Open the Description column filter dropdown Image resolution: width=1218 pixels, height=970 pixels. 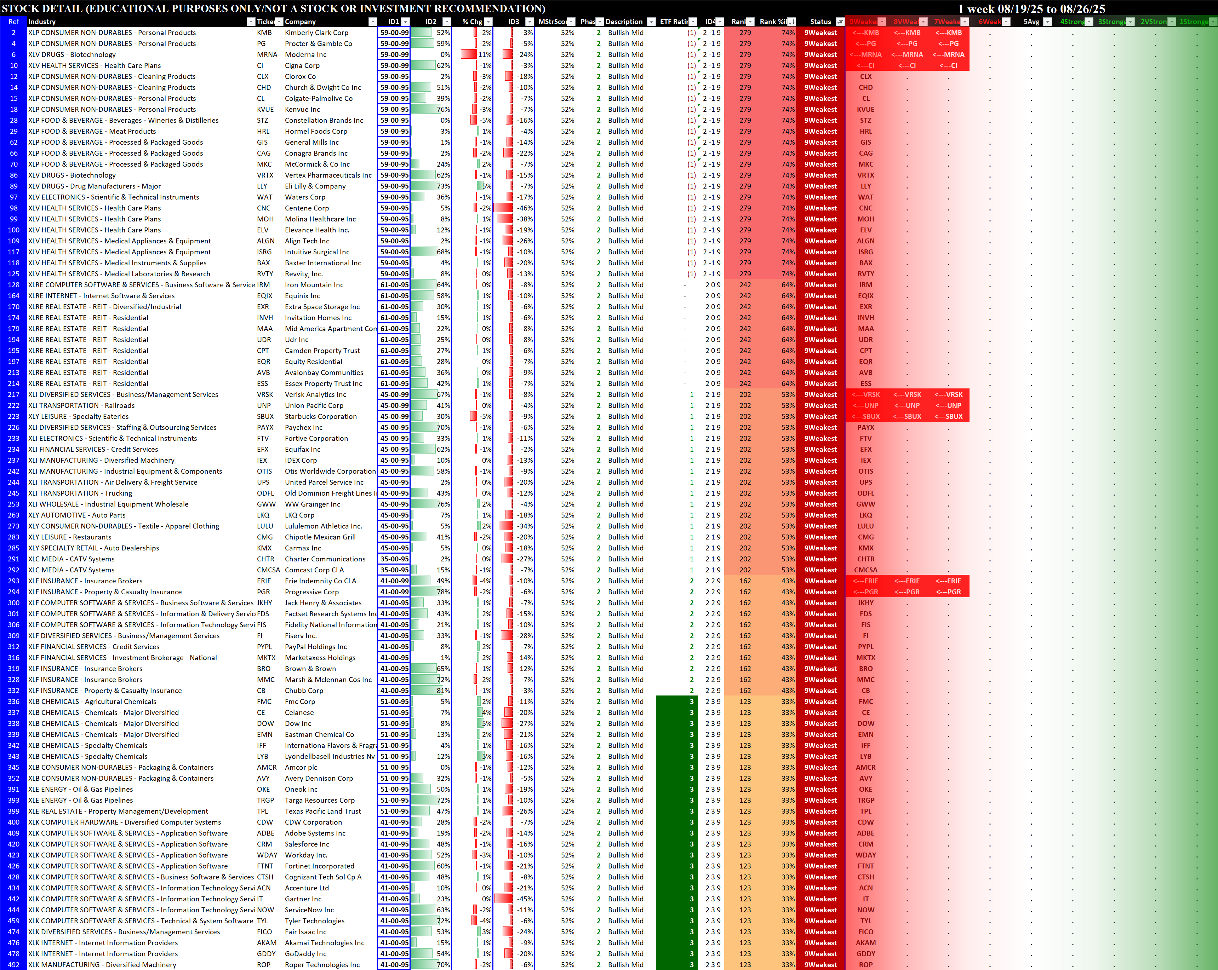coord(651,22)
